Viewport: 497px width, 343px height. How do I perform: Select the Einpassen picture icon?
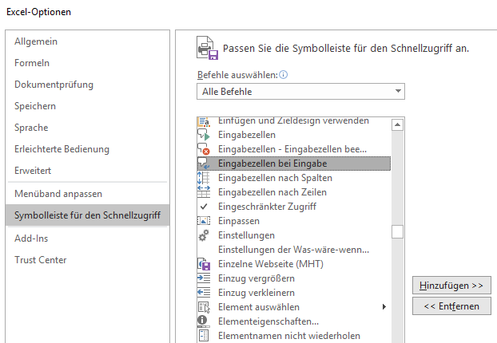(x=204, y=221)
